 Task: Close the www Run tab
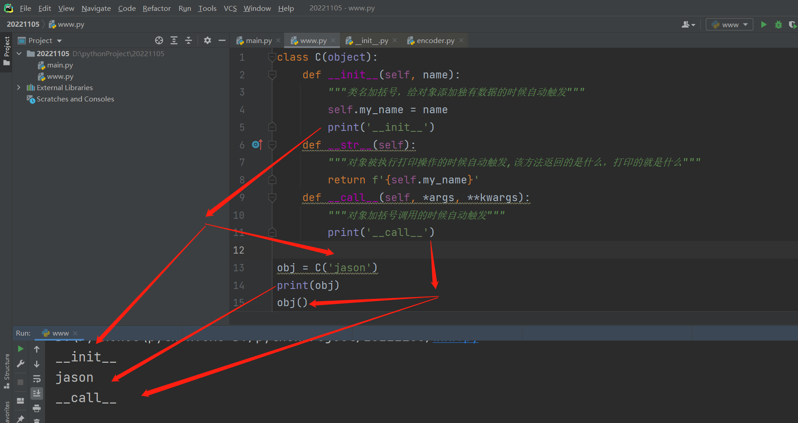(75, 333)
